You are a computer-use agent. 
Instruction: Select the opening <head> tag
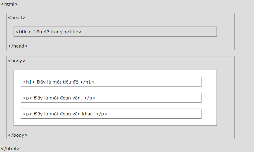coord(17,18)
